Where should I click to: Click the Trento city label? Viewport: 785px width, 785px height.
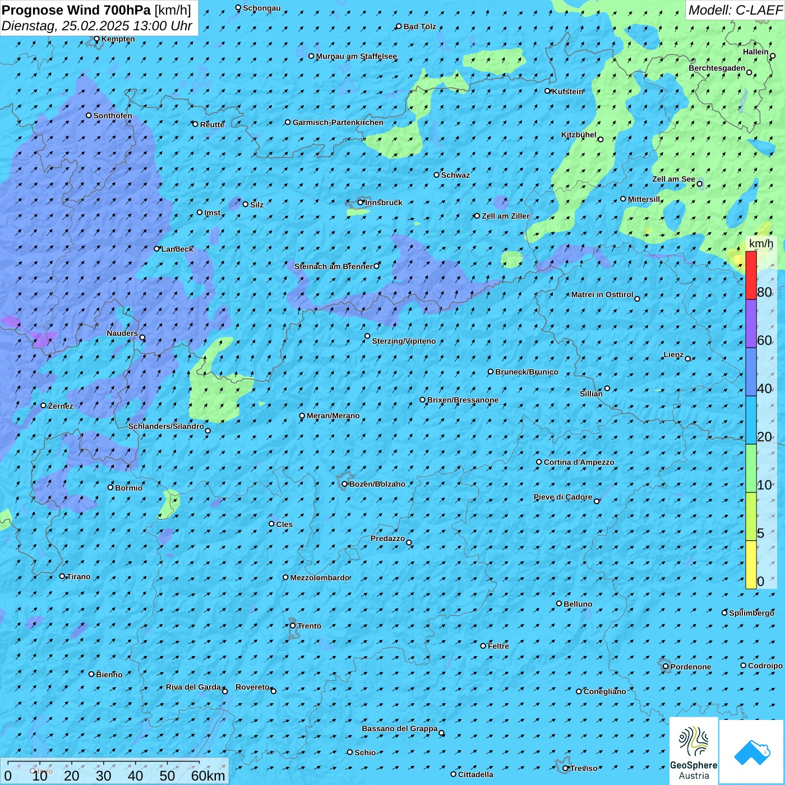309,626
